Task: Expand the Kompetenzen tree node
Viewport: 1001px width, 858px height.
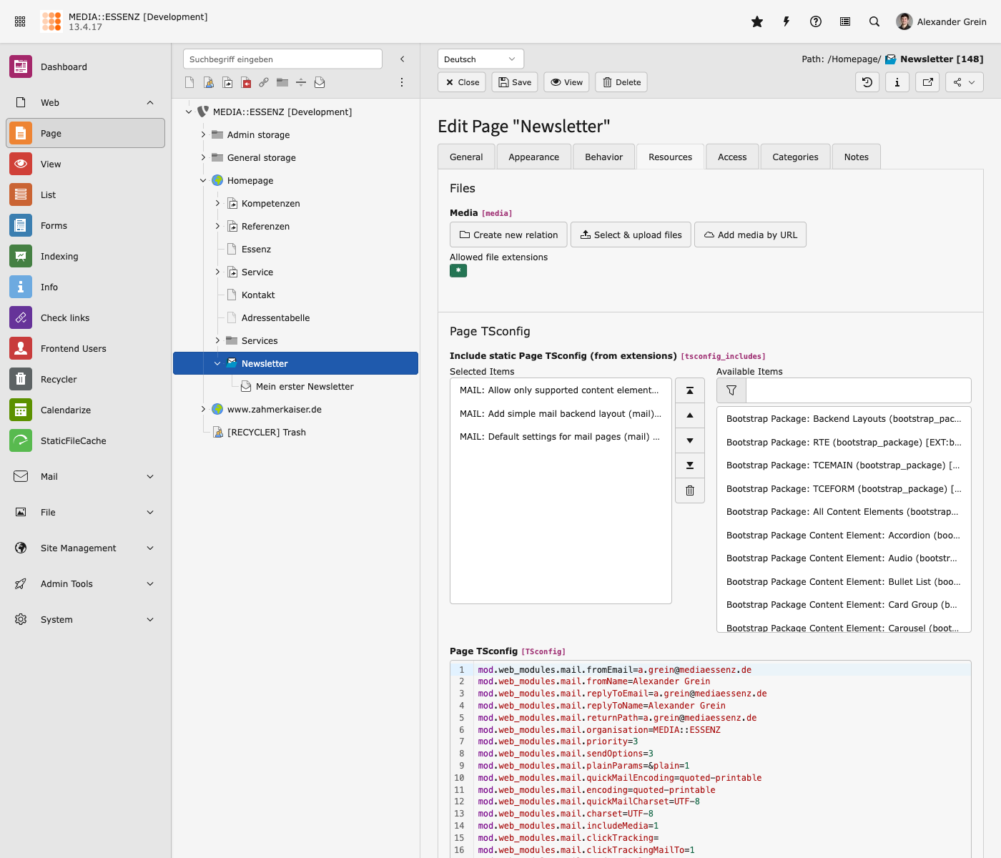Action: click(217, 203)
